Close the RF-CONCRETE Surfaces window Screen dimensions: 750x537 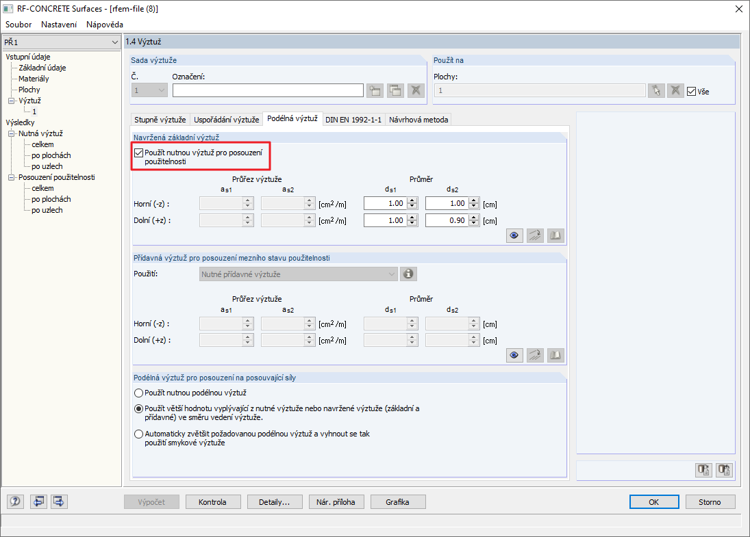pyautogui.click(x=738, y=9)
